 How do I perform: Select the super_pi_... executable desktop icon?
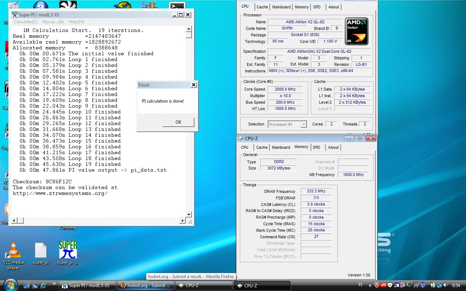coord(68,253)
